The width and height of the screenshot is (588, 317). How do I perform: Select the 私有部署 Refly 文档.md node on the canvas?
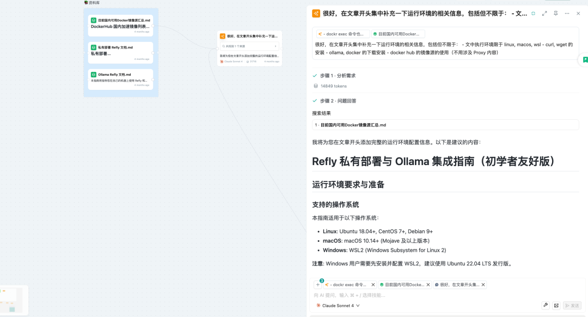(120, 52)
